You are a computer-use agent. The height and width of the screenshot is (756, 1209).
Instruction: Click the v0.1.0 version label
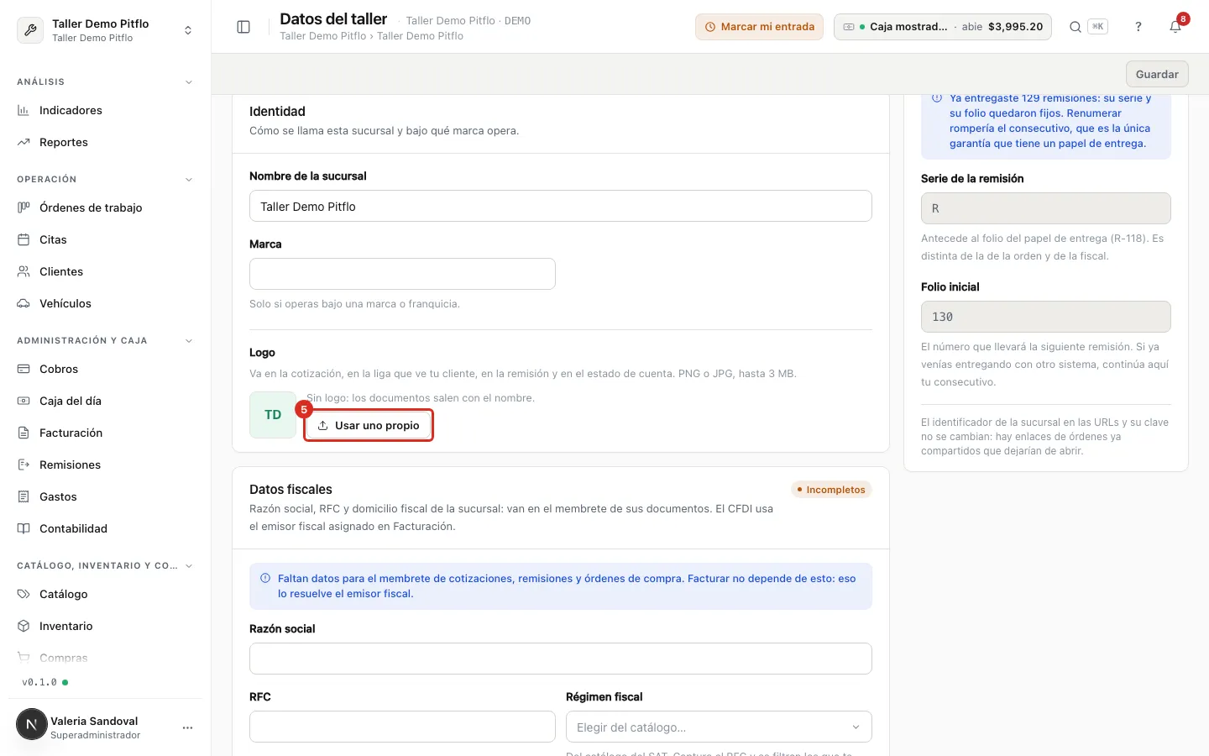(x=39, y=682)
